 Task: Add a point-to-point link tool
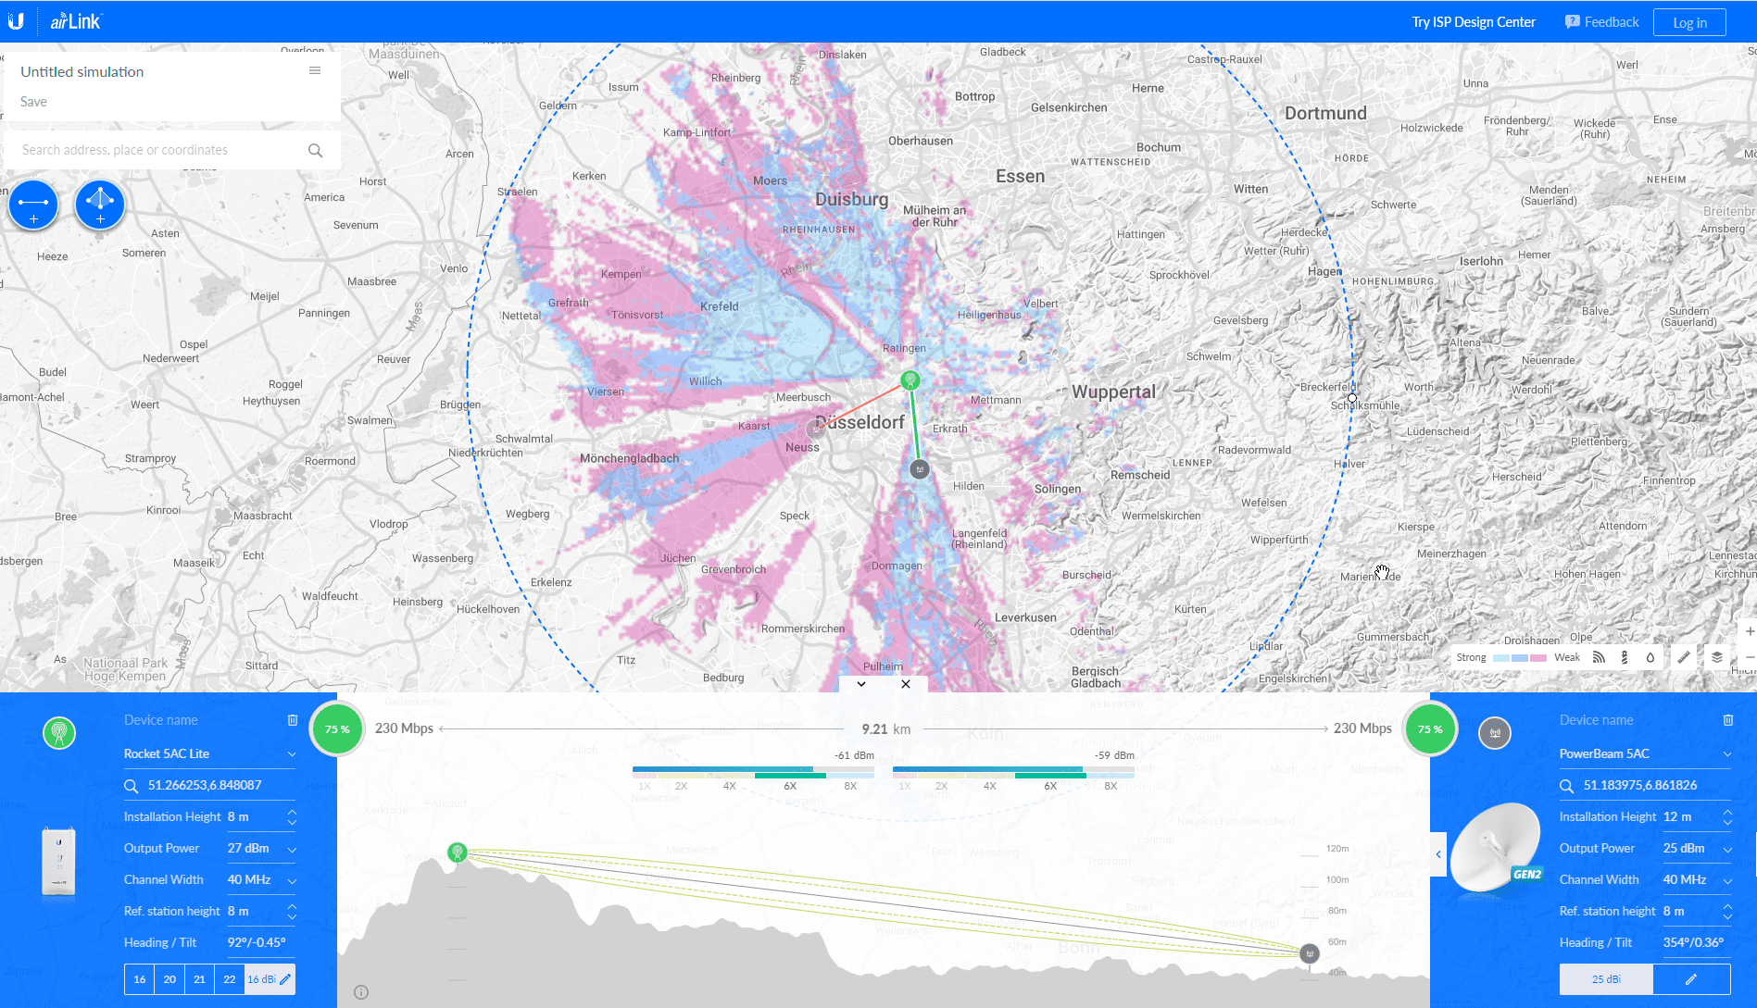tap(33, 205)
